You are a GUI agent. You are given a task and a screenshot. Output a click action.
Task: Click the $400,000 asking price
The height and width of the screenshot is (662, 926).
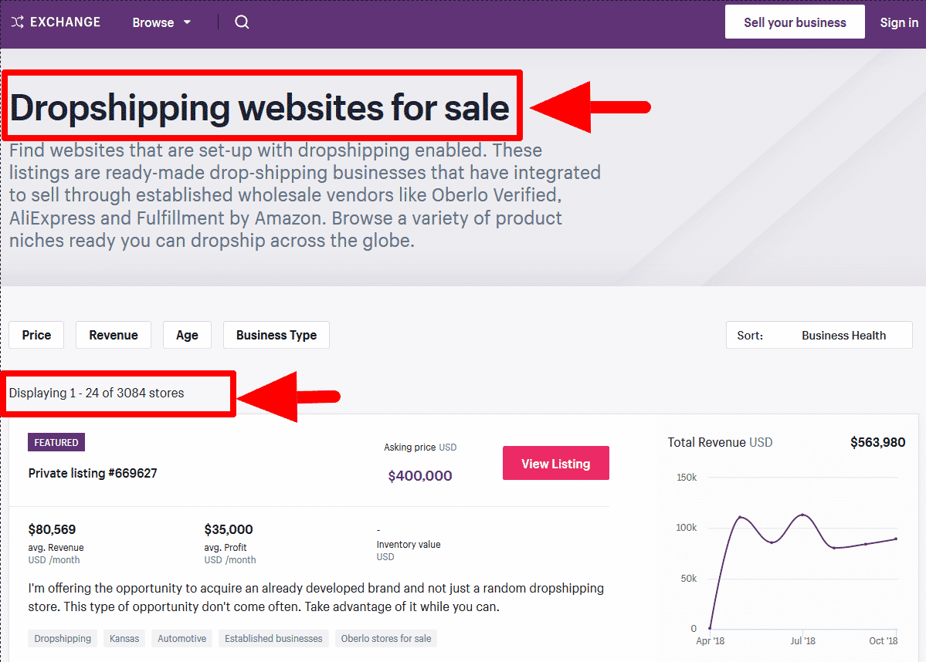(x=420, y=476)
